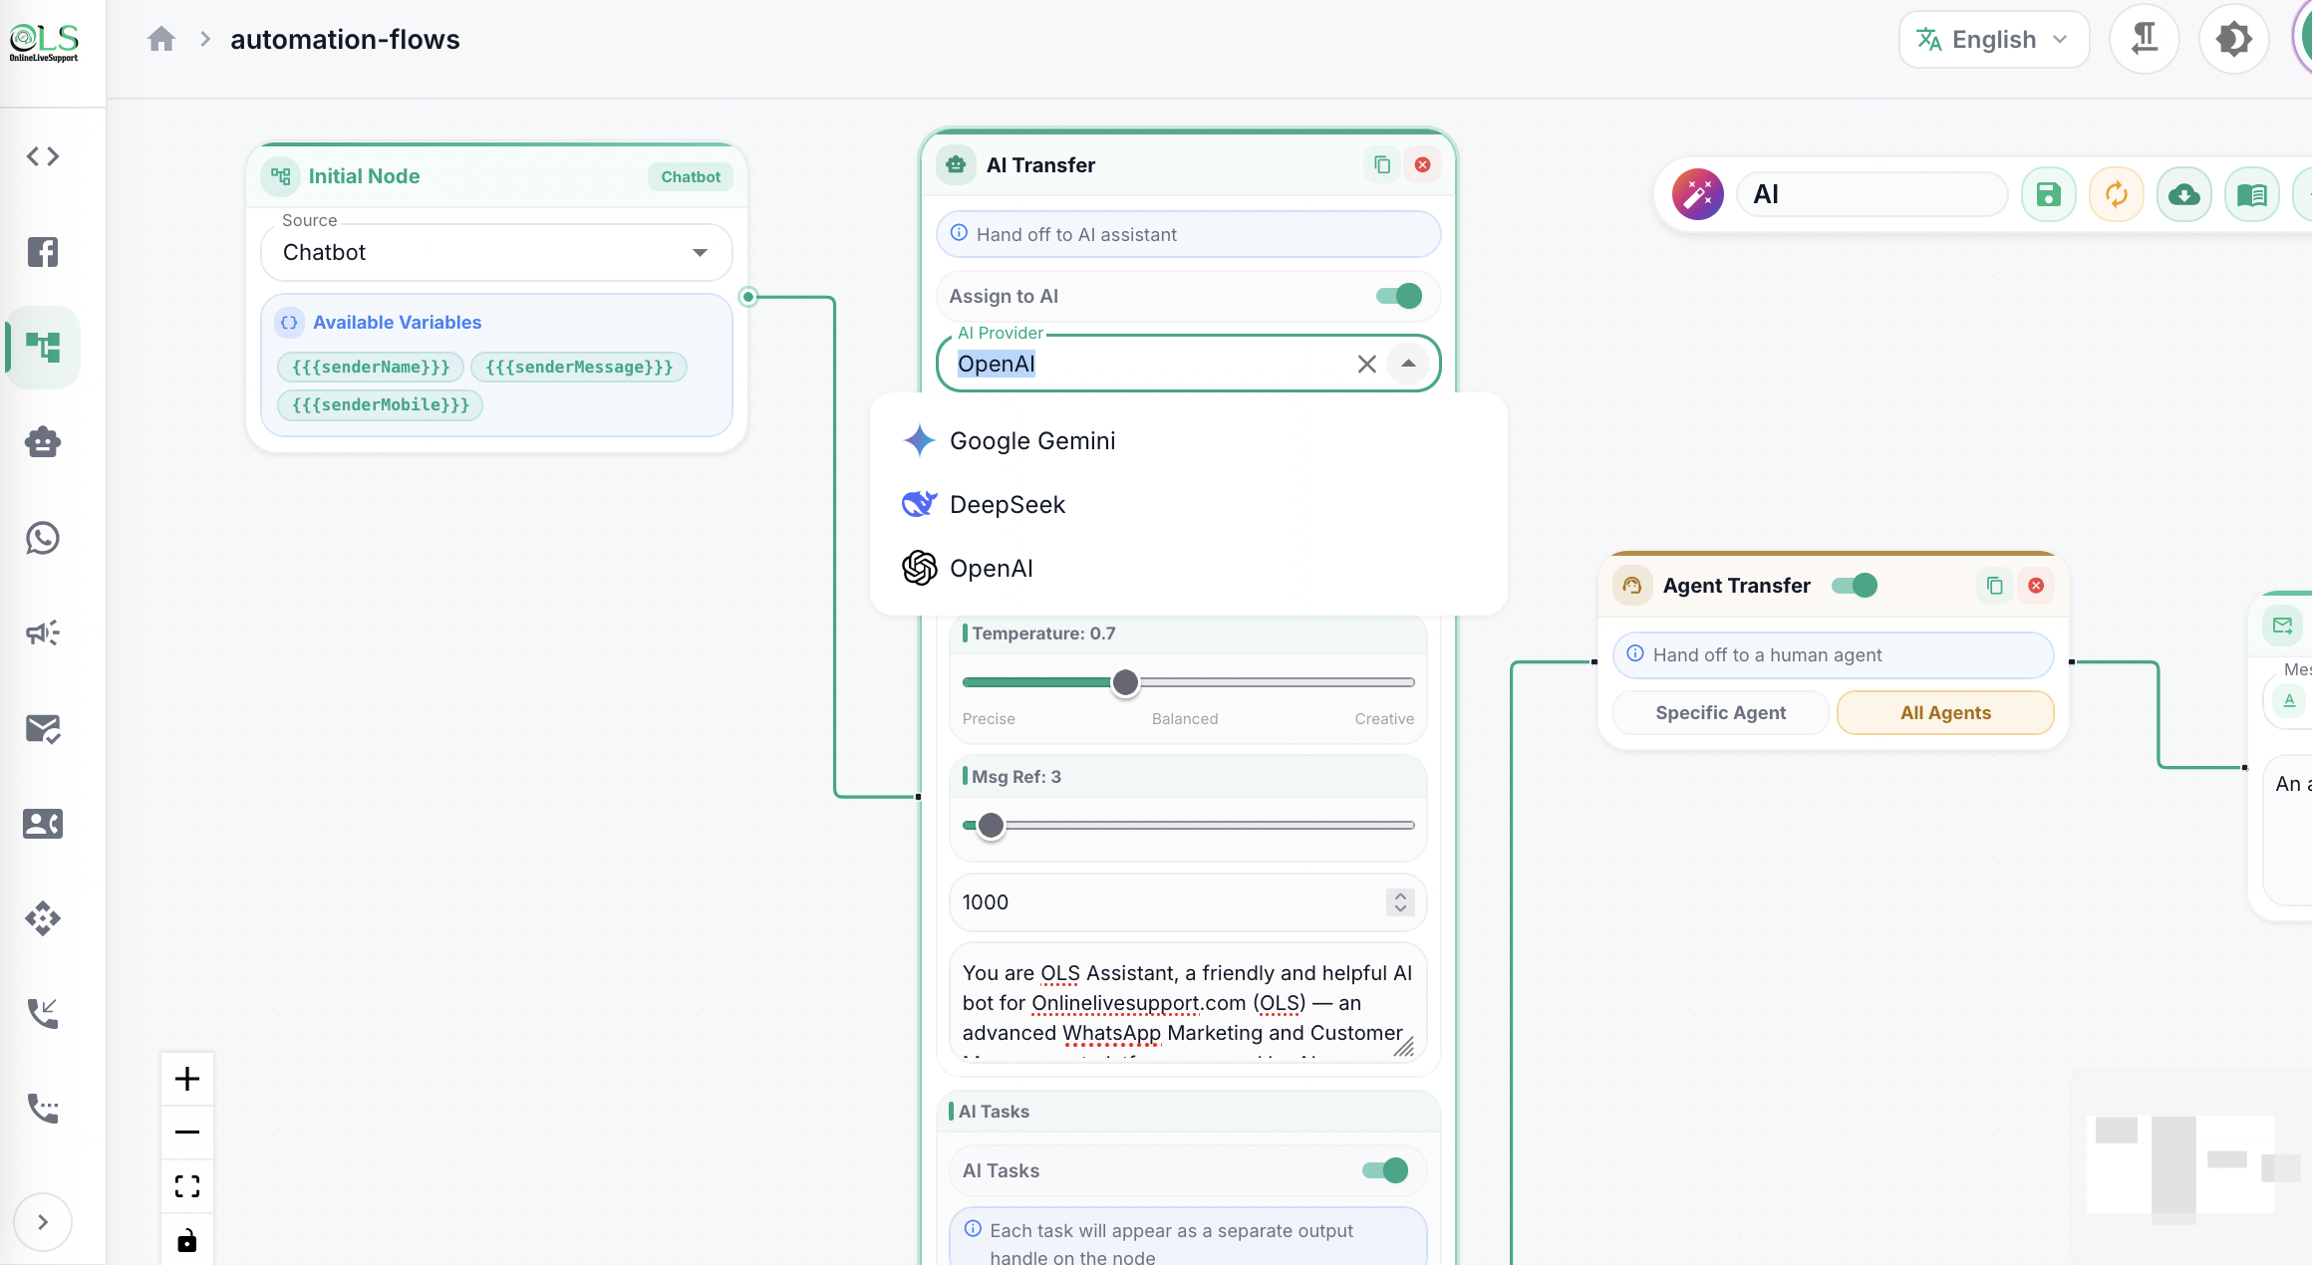Click the Precise temperature label
2312x1265 pixels.
(x=989, y=718)
